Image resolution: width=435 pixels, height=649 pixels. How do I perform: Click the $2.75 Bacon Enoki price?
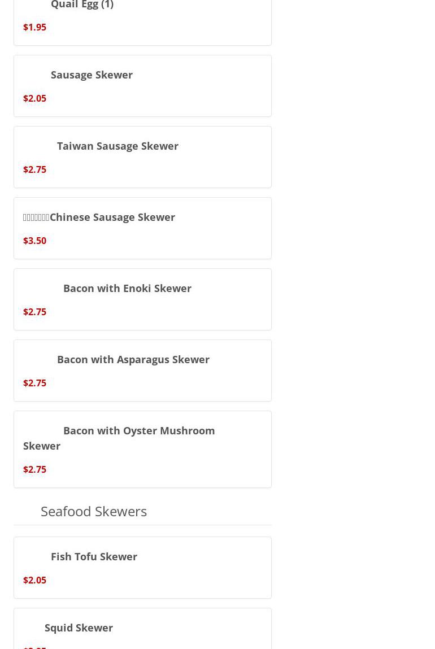click(35, 312)
